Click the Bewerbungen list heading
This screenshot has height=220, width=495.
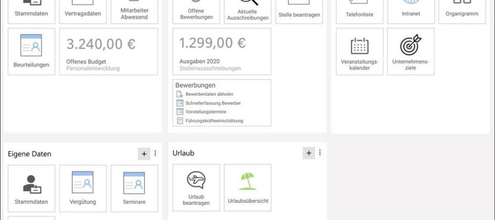click(195, 85)
